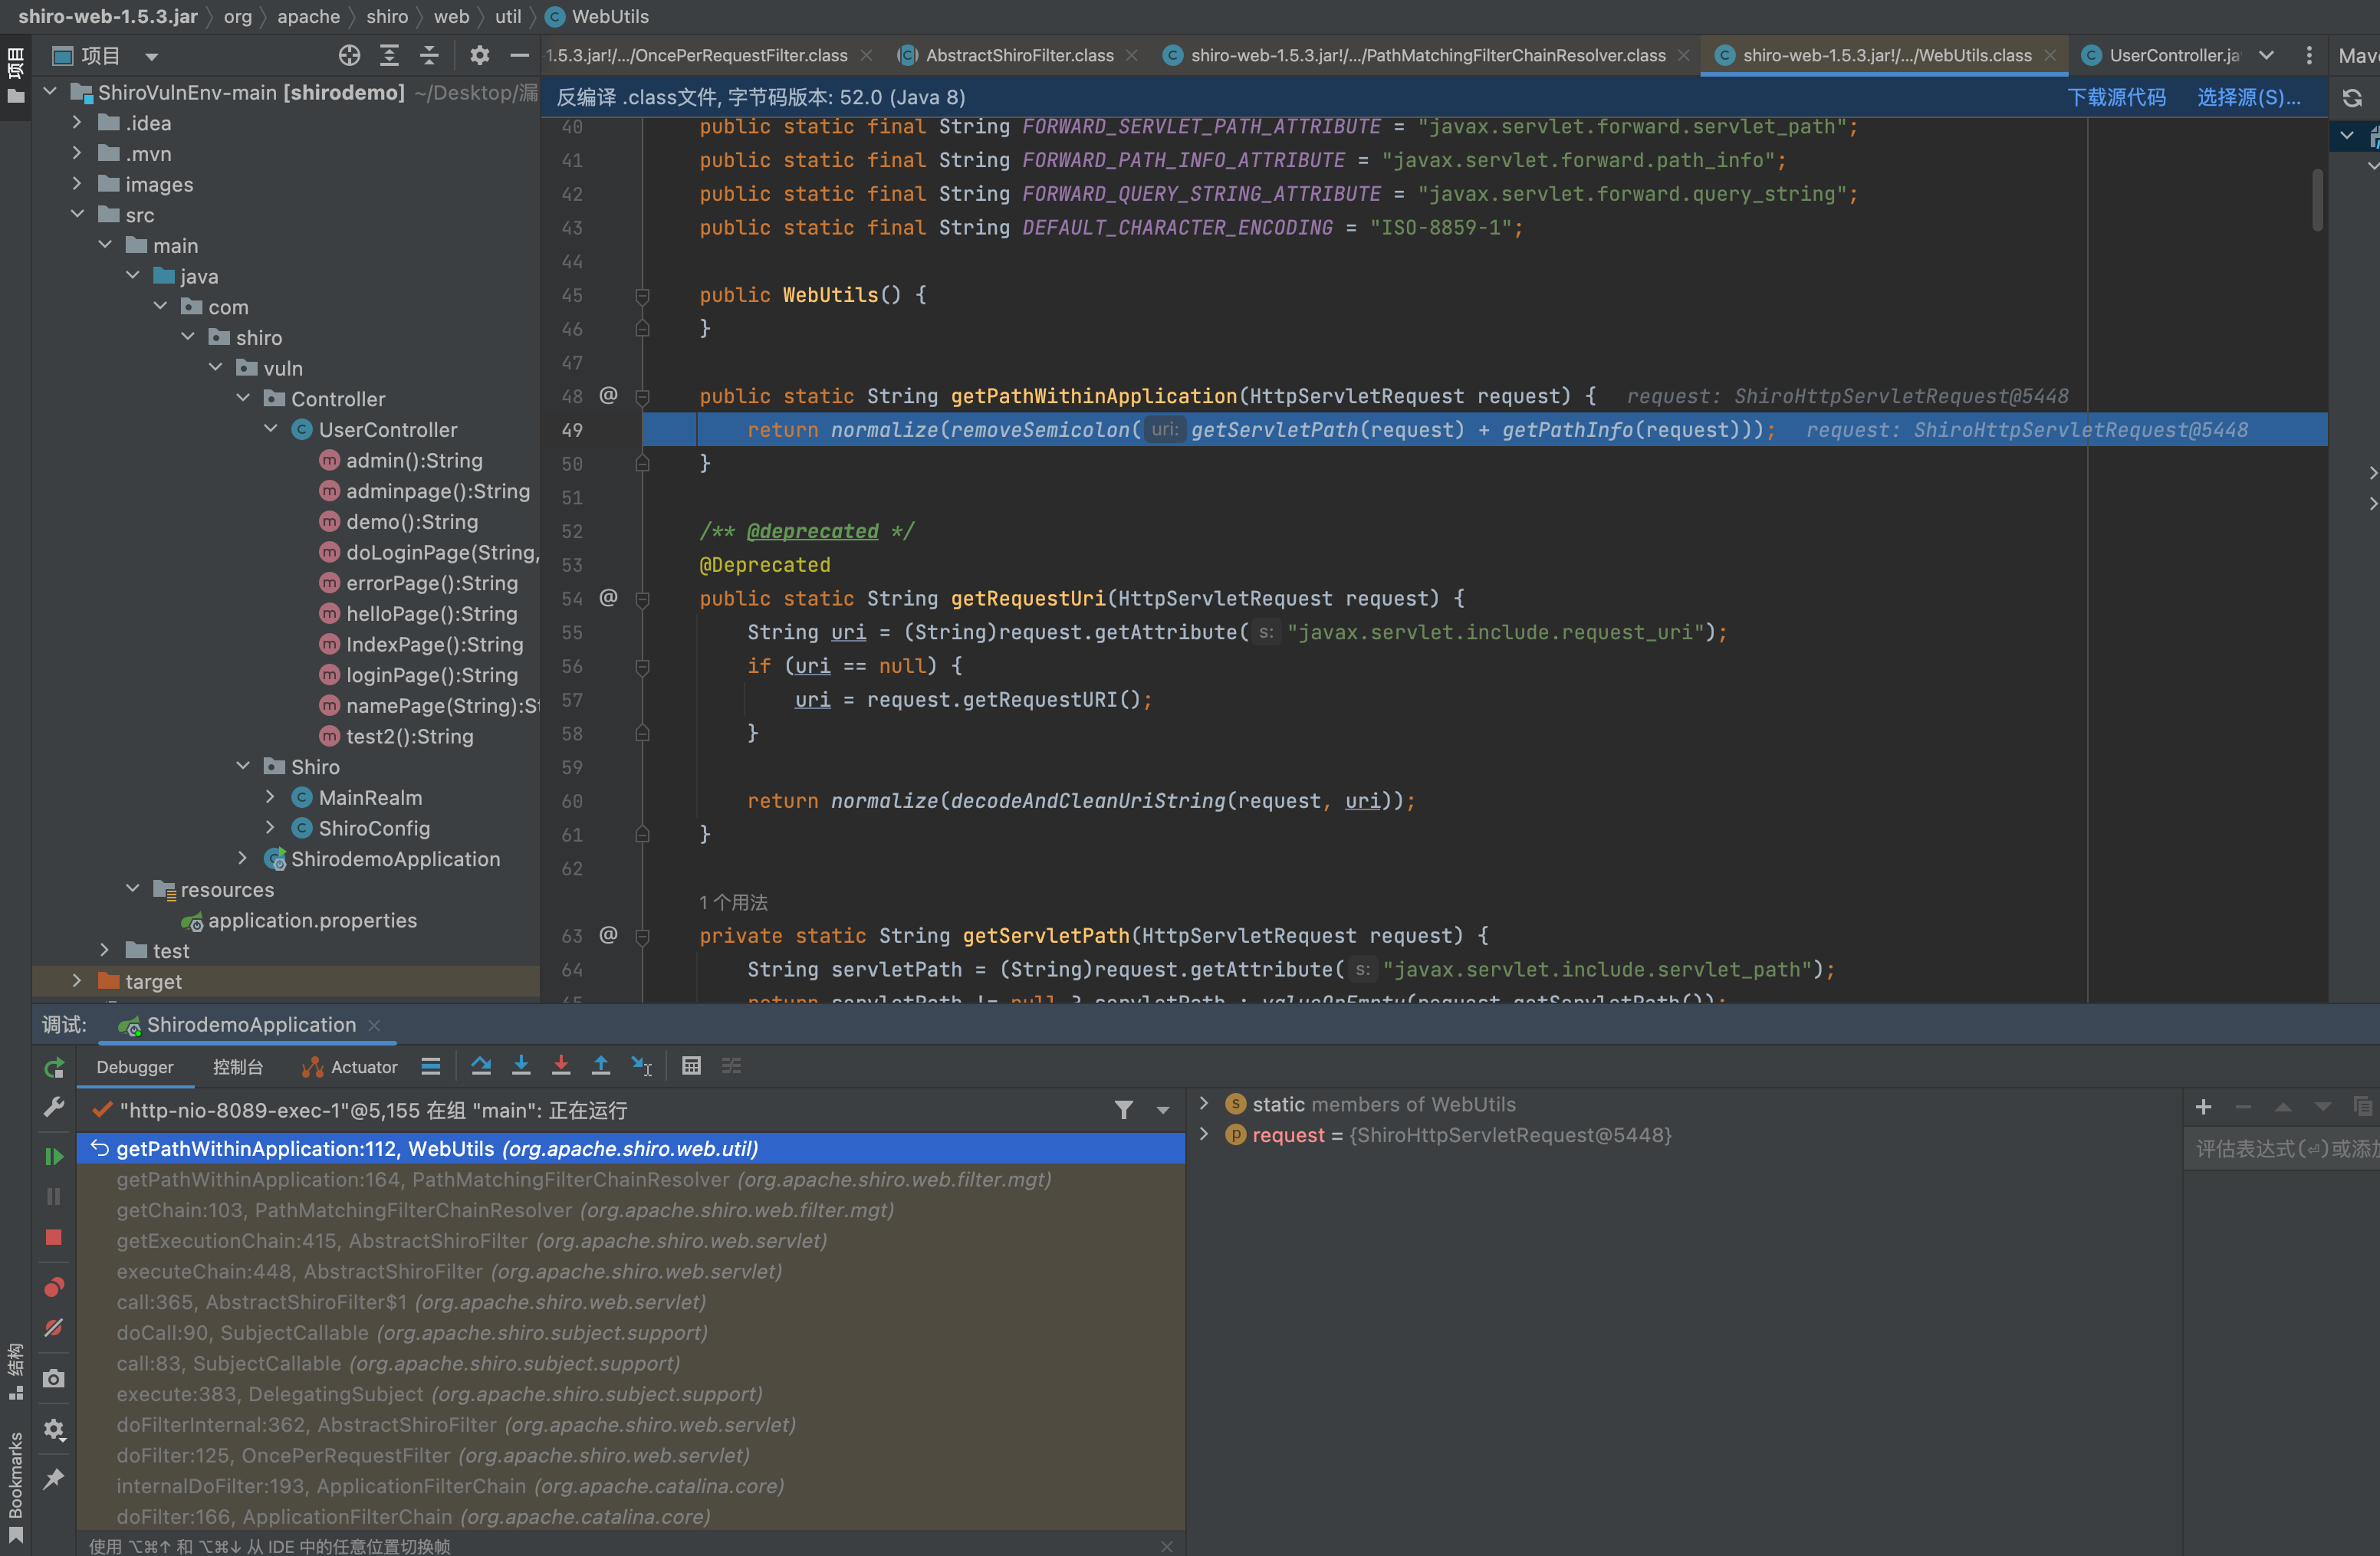This screenshot has width=2380, height=1556.
Task: Open the debugger settings gear icon
Action: tap(54, 1430)
